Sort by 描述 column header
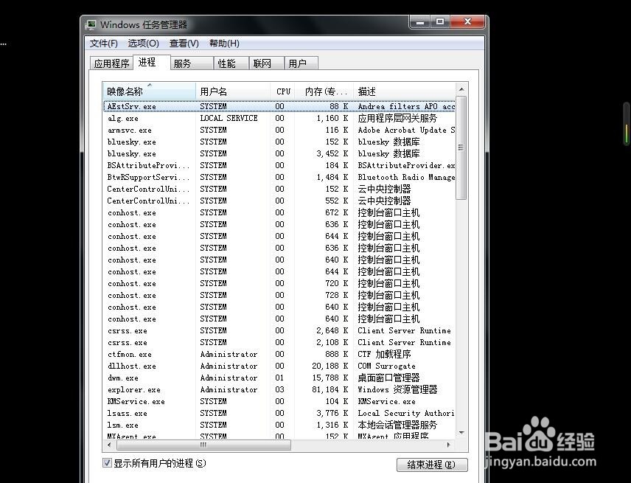The image size is (631, 483). pos(405,91)
